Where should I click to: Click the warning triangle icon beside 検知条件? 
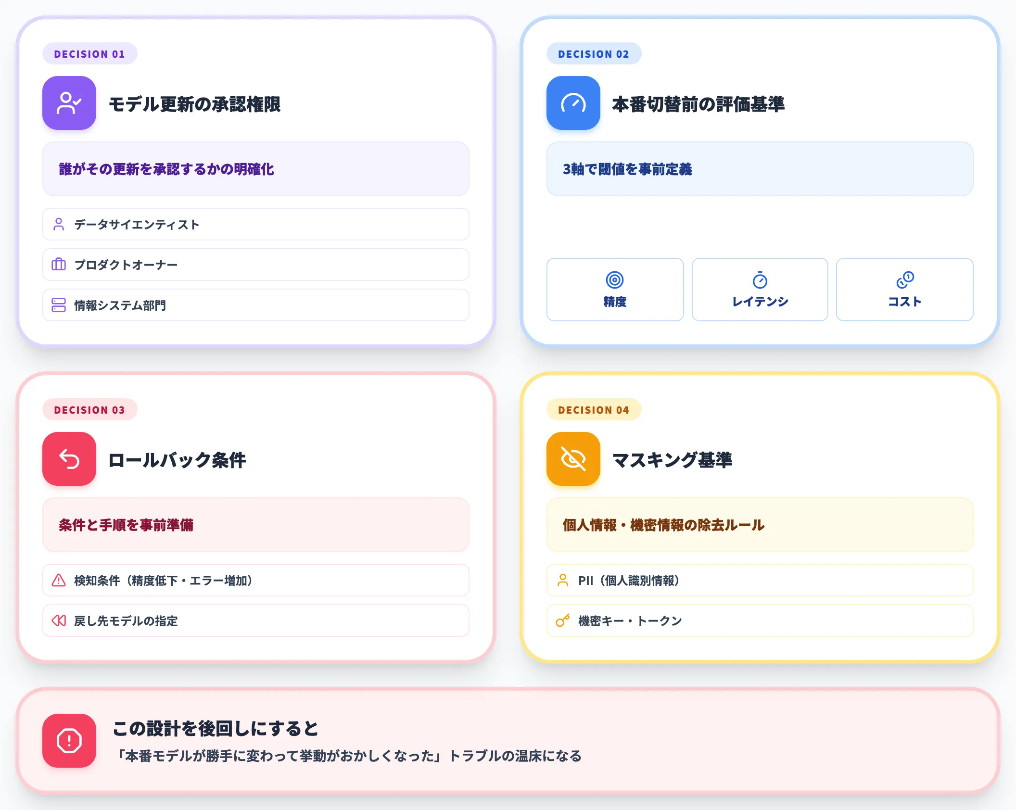tap(59, 580)
